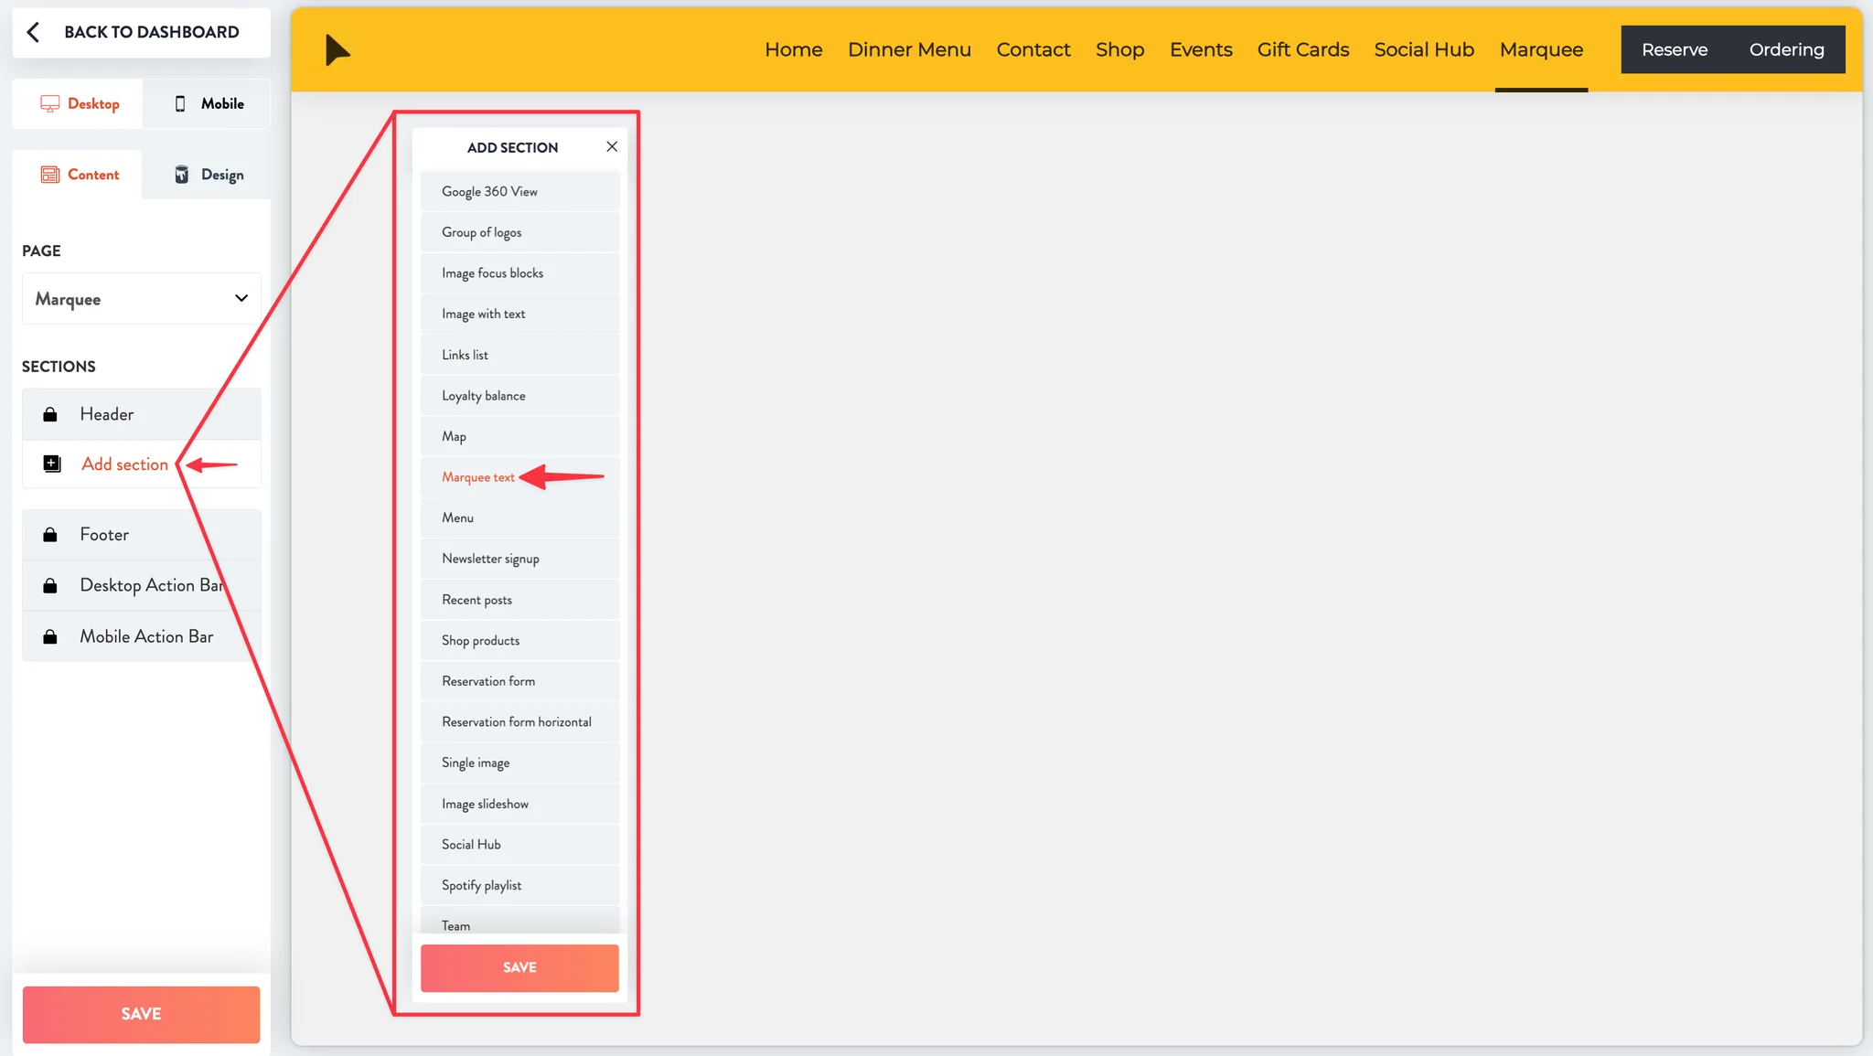The height and width of the screenshot is (1056, 1873).
Task: Open the Dinner Menu nav item
Action: (x=909, y=49)
